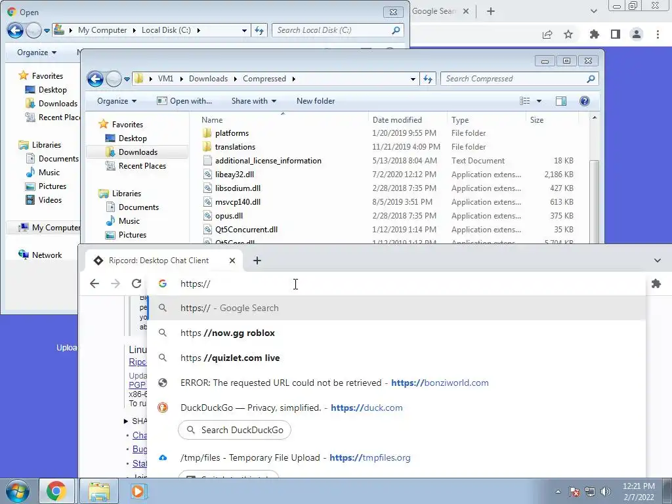Click New folder button

click(316, 101)
